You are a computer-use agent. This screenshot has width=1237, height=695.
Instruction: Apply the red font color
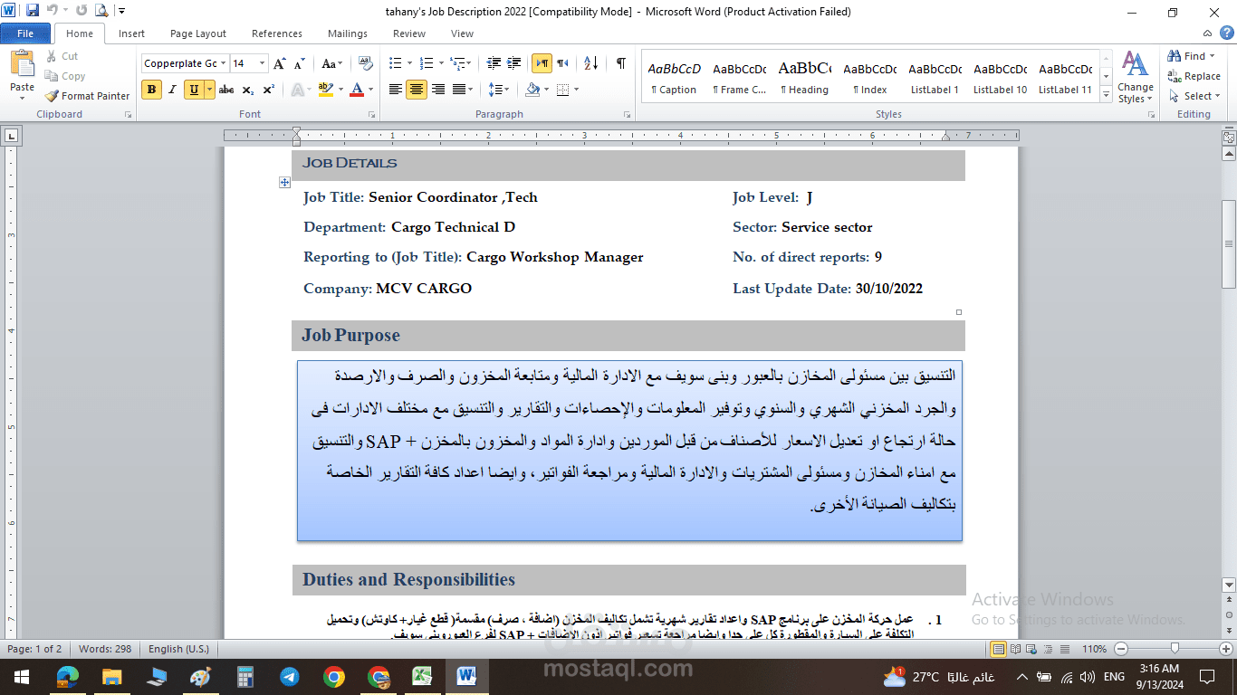pyautogui.click(x=357, y=90)
